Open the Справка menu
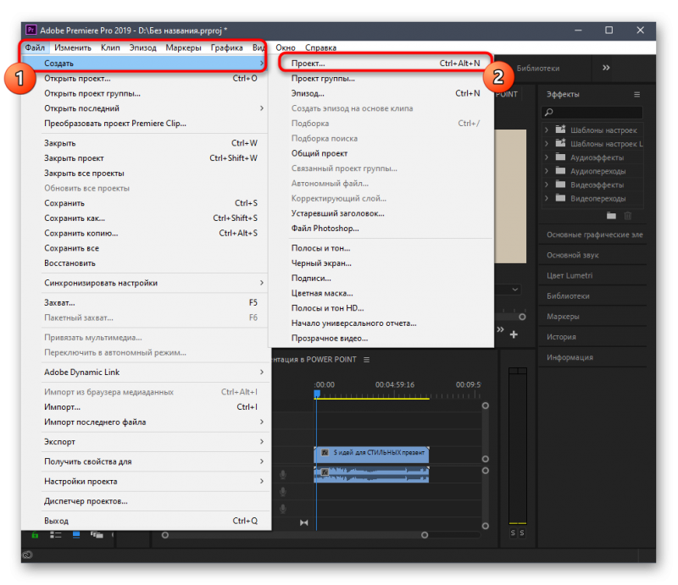Screen dimensions: 678x585 321,47
